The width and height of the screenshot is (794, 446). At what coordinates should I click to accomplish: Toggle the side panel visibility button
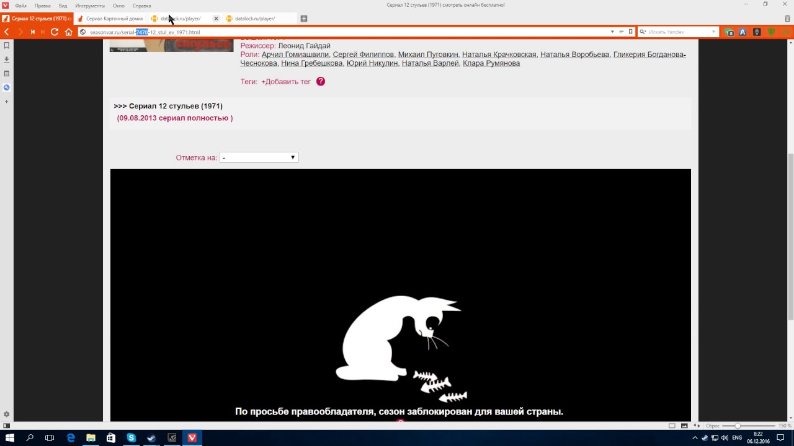coord(6,426)
